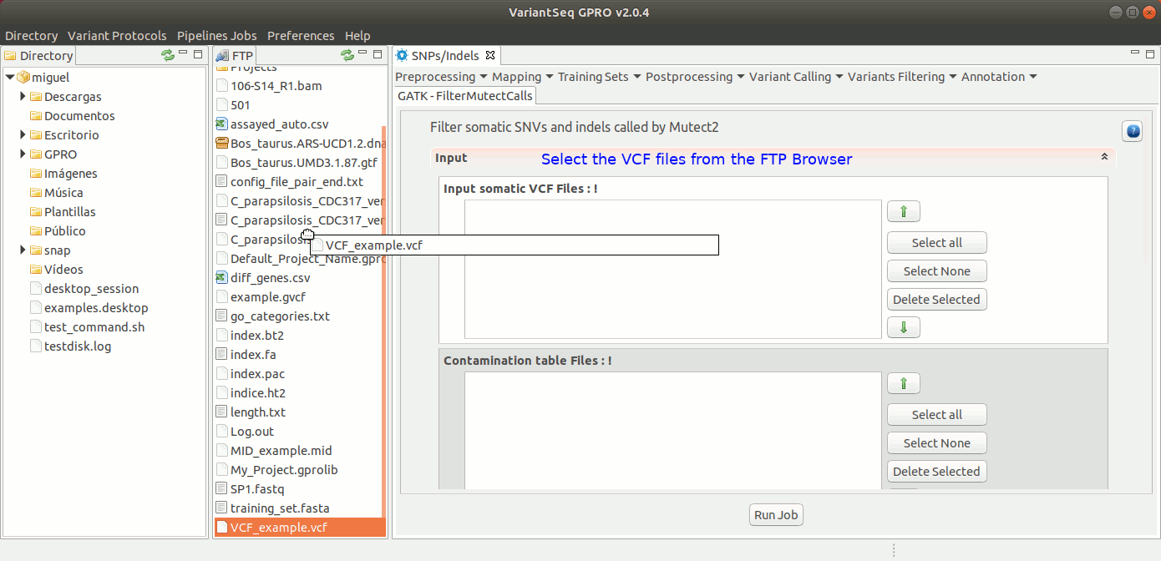Screen dimensions: 1161x561
Task: Minimize the SNPs/Indels editor panel
Action: pyautogui.click(x=1133, y=53)
